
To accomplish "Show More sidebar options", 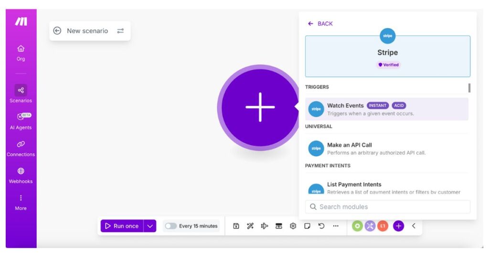I will 21,203.
